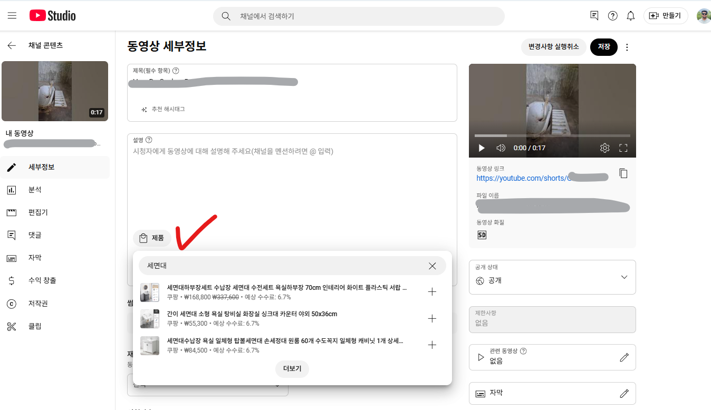Mute the preview video volume

[501, 148]
